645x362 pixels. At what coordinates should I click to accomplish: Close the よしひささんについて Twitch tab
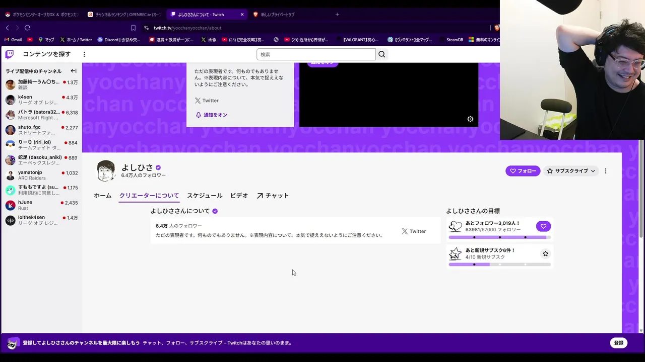242,15
